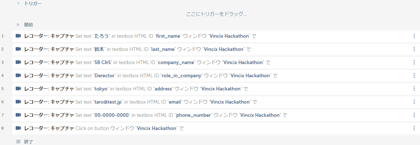Image resolution: width=420 pixels, height=145 pixels.
Task: Open the three-dot menu for the last_name step
Action: [414, 49]
